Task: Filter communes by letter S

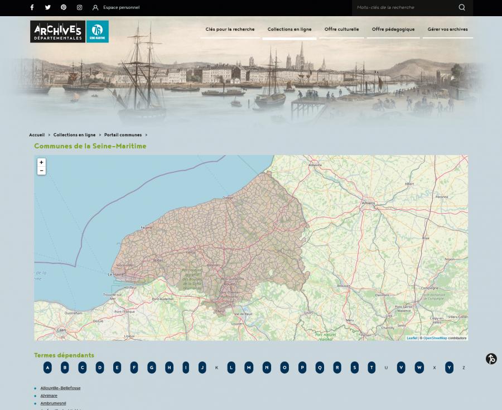Action: pos(354,368)
